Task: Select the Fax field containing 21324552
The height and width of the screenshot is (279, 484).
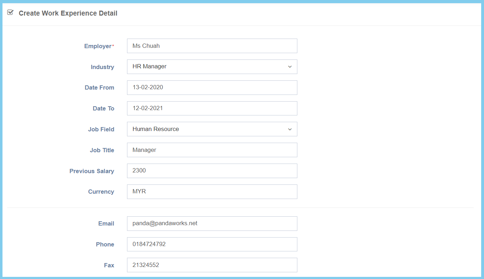Action: tap(212, 265)
